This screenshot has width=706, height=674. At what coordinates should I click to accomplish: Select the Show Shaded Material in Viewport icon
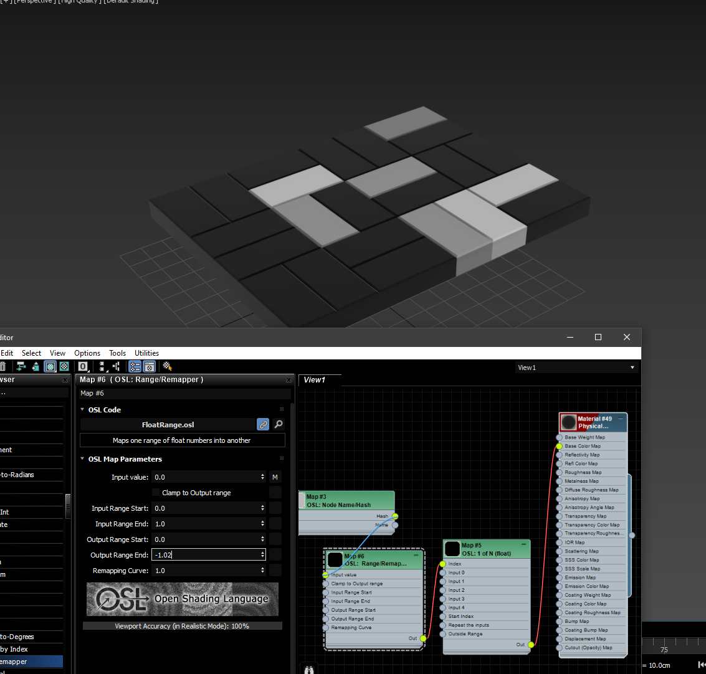click(x=50, y=366)
